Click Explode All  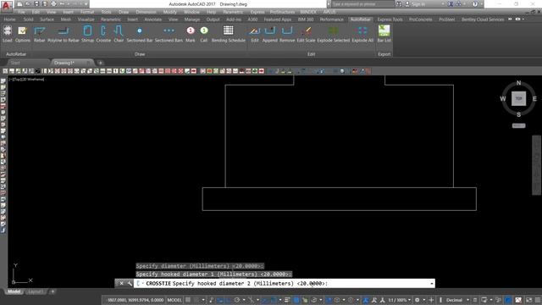(362, 34)
